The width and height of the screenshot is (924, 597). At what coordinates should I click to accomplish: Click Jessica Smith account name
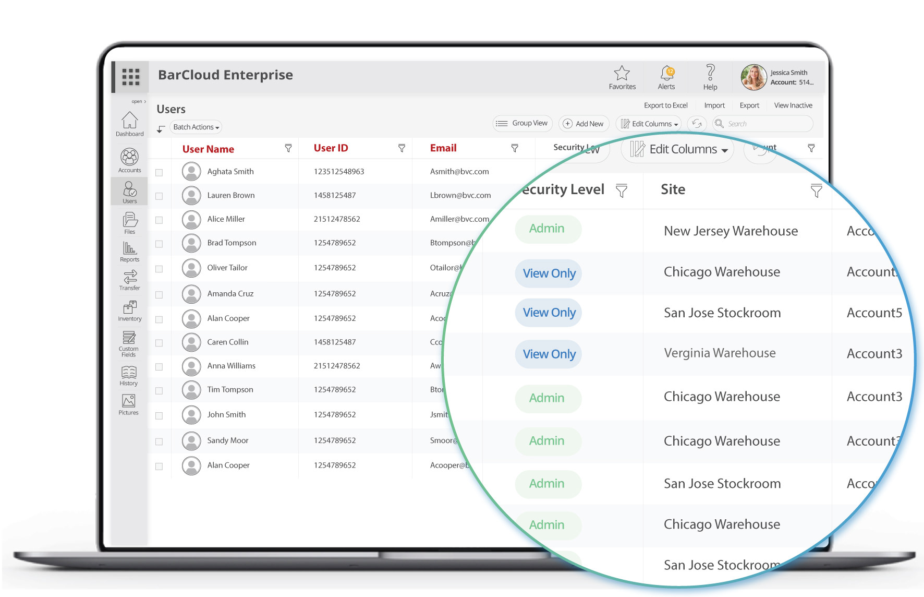point(788,73)
